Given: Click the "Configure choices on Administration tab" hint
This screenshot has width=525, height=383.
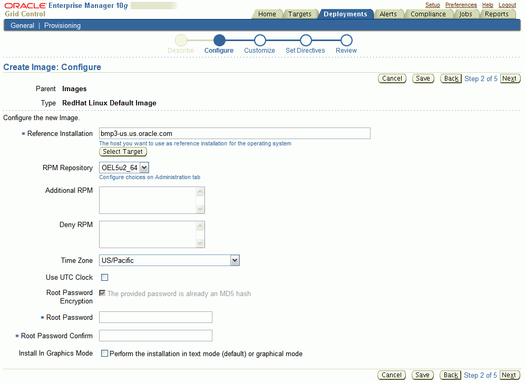Looking at the screenshot, I should click(x=150, y=178).
